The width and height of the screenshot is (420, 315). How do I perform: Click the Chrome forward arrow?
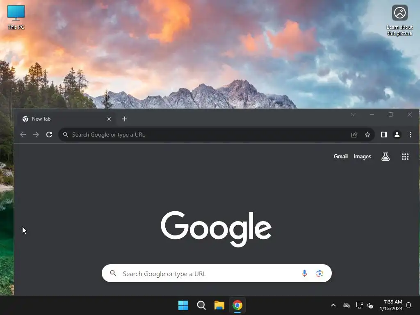tap(36, 135)
